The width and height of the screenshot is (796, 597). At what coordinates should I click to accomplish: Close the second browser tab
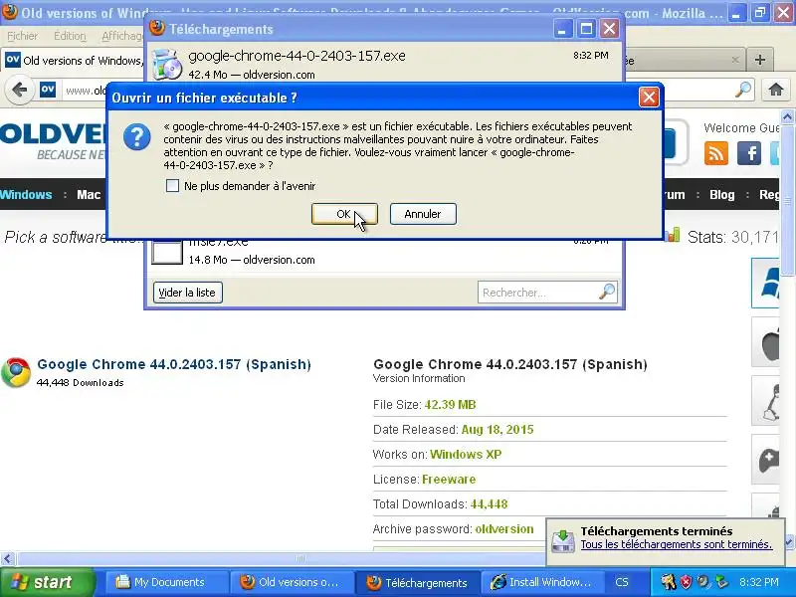(734, 60)
